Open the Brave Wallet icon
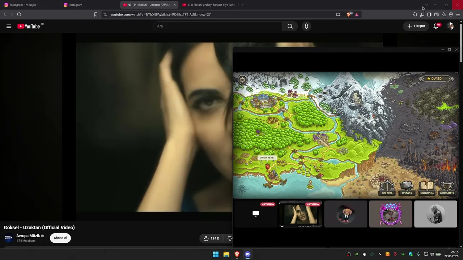Screen dimensions: 463x260 436,14
